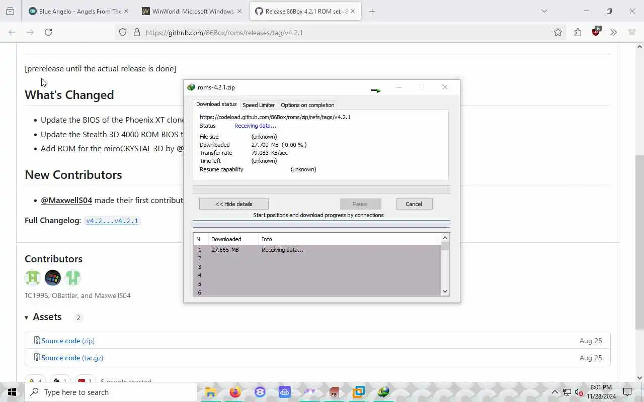Open the purple triangles taskbar app
The width and height of the screenshot is (644, 402).
tap(309, 392)
